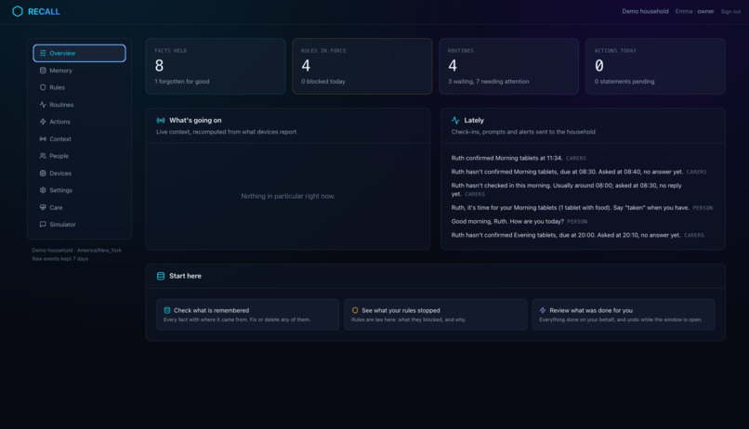The height and width of the screenshot is (429, 749).
Task: Click "Ruth hasn't confirmed Evening tablets" entry
Action: tap(566, 235)
